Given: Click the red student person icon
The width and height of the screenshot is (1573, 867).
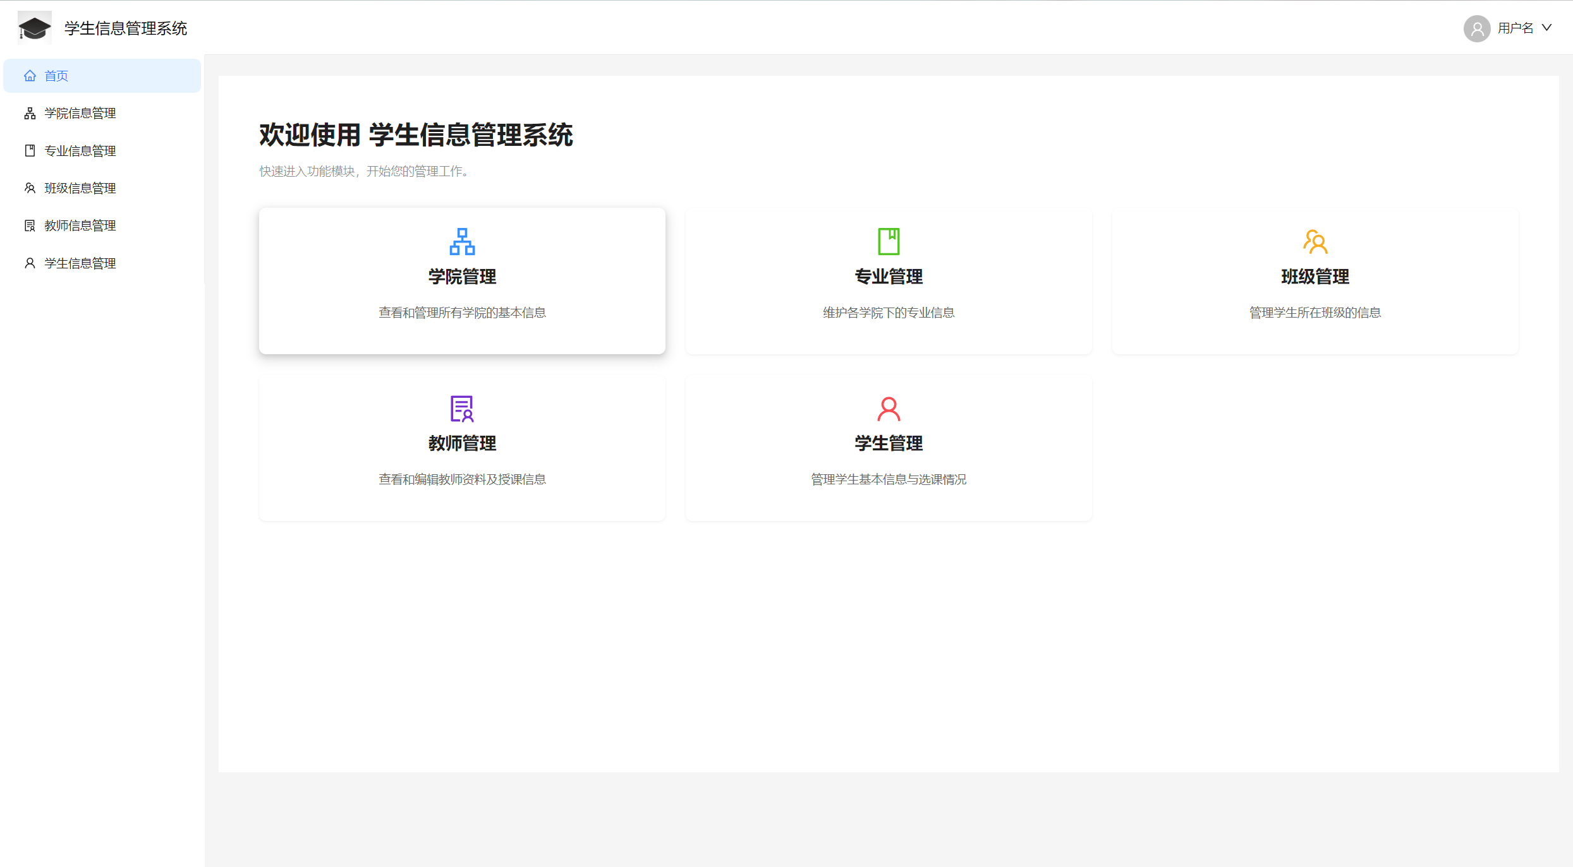Looking at the screenshot, I should coord(889,409).
